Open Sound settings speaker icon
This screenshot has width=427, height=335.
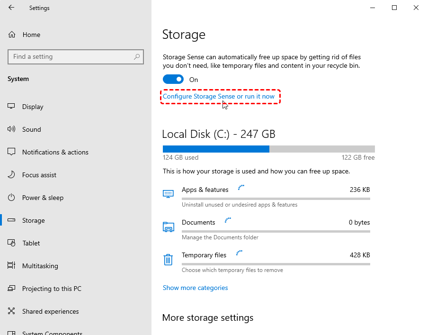point(11,129)
